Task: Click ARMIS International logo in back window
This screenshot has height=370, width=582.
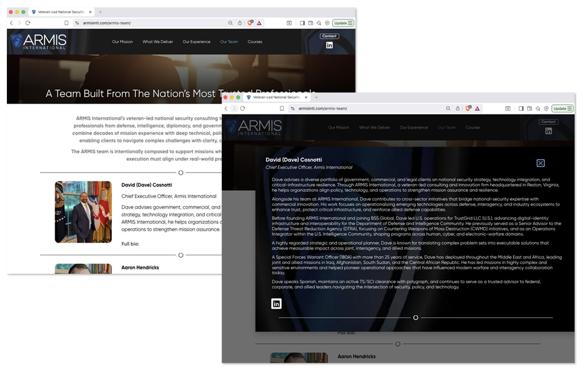Action: (x=38, y=42)
